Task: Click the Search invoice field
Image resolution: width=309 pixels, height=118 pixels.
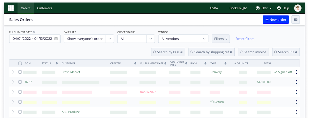Action: point(253,52)
